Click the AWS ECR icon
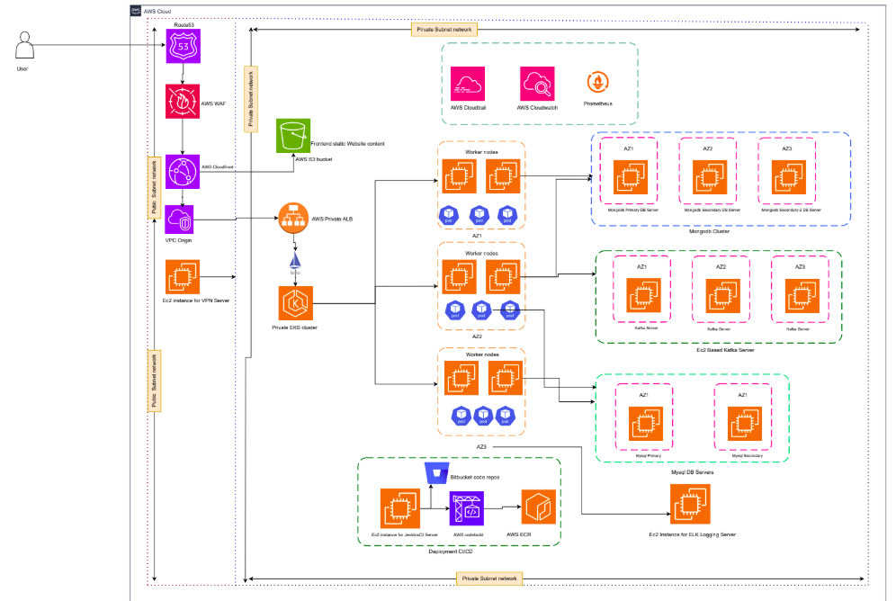This screenshot has width=896, height=601. [x=540, y=507]
